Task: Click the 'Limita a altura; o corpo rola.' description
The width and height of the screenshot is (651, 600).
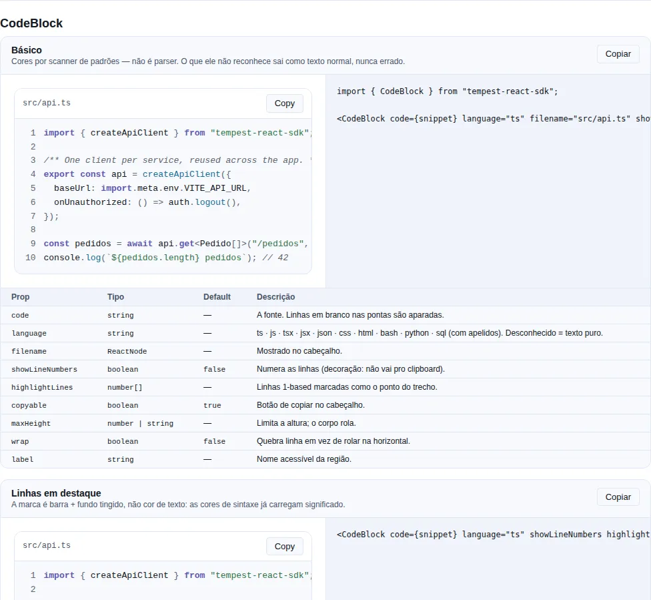Action: (306, 423)
